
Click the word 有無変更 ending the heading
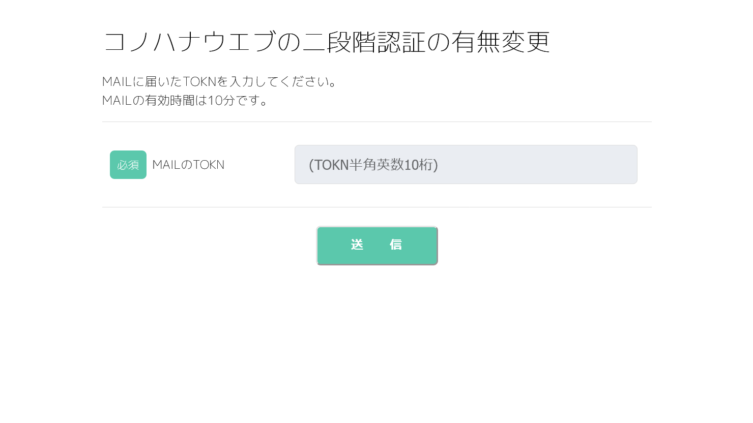(501, 42)
